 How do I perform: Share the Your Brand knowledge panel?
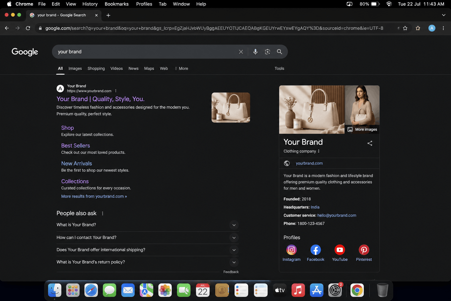click(x=370, y=143)
